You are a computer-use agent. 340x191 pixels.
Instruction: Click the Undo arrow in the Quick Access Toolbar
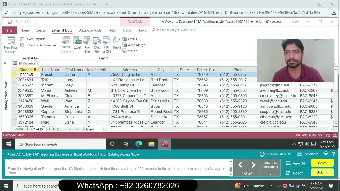(x=17, y=22)
